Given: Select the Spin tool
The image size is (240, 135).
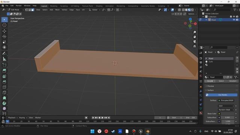Looking at the screenshot, I should coord(4,103).
